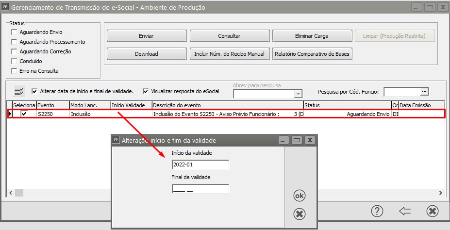The image size is (450, 230).
Task: Open employee code lookup ellipsis button
Action: pos(424,92)
